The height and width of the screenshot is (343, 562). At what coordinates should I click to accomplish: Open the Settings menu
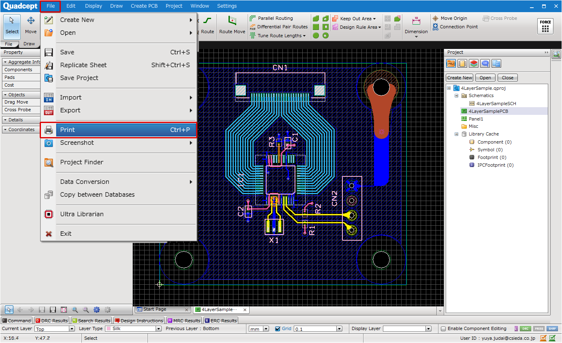pyautogui.click(x=227, y=6)
